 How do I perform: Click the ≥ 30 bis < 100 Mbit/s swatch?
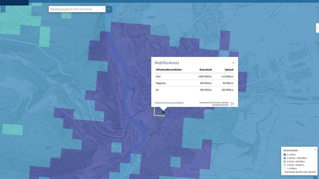[285, 161]
